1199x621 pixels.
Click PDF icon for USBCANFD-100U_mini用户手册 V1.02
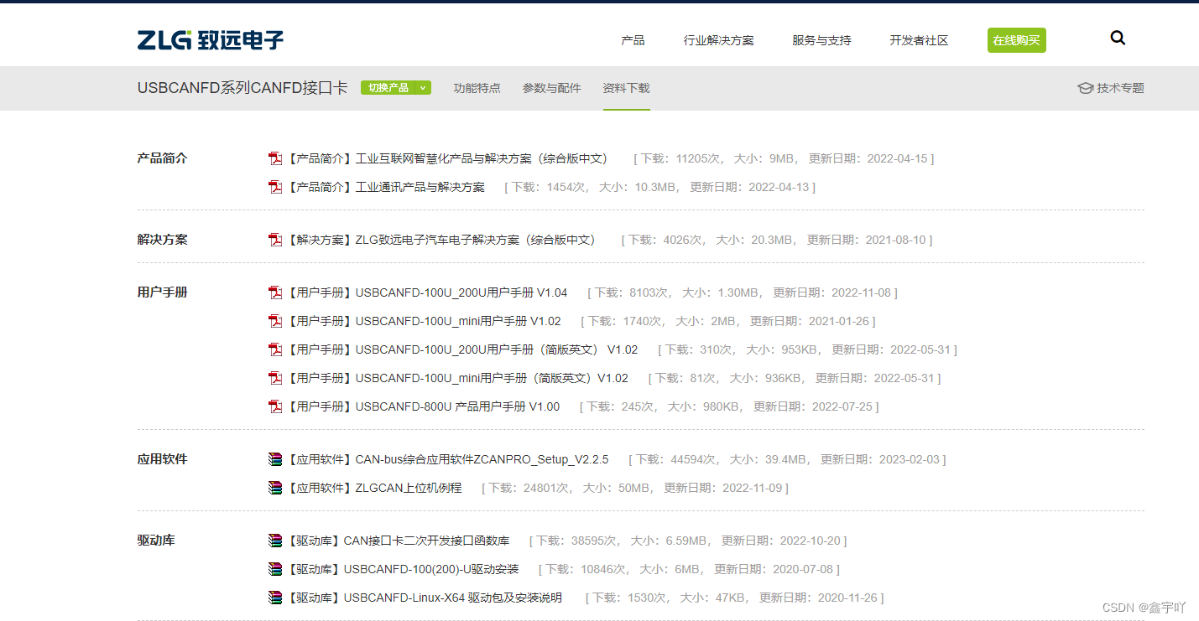[275, 321]
